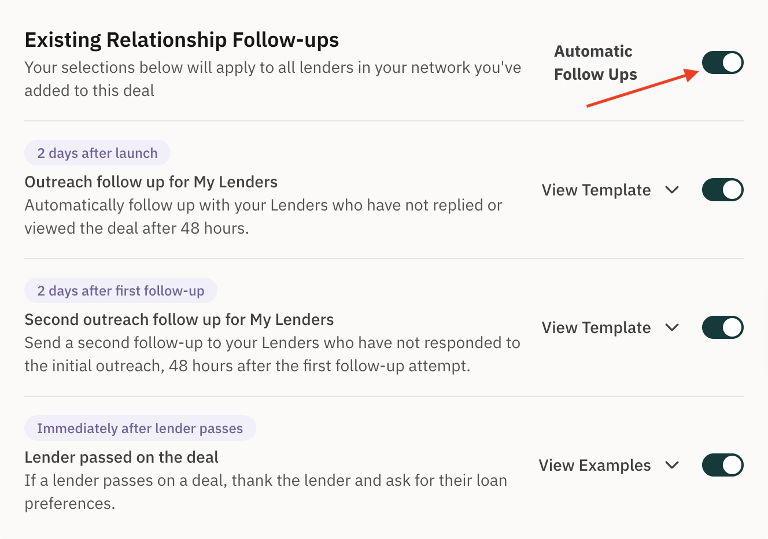Click the Automatic Follow Ups label
Viewport: 768px width, 539px height.
click(x=595, y=62)
